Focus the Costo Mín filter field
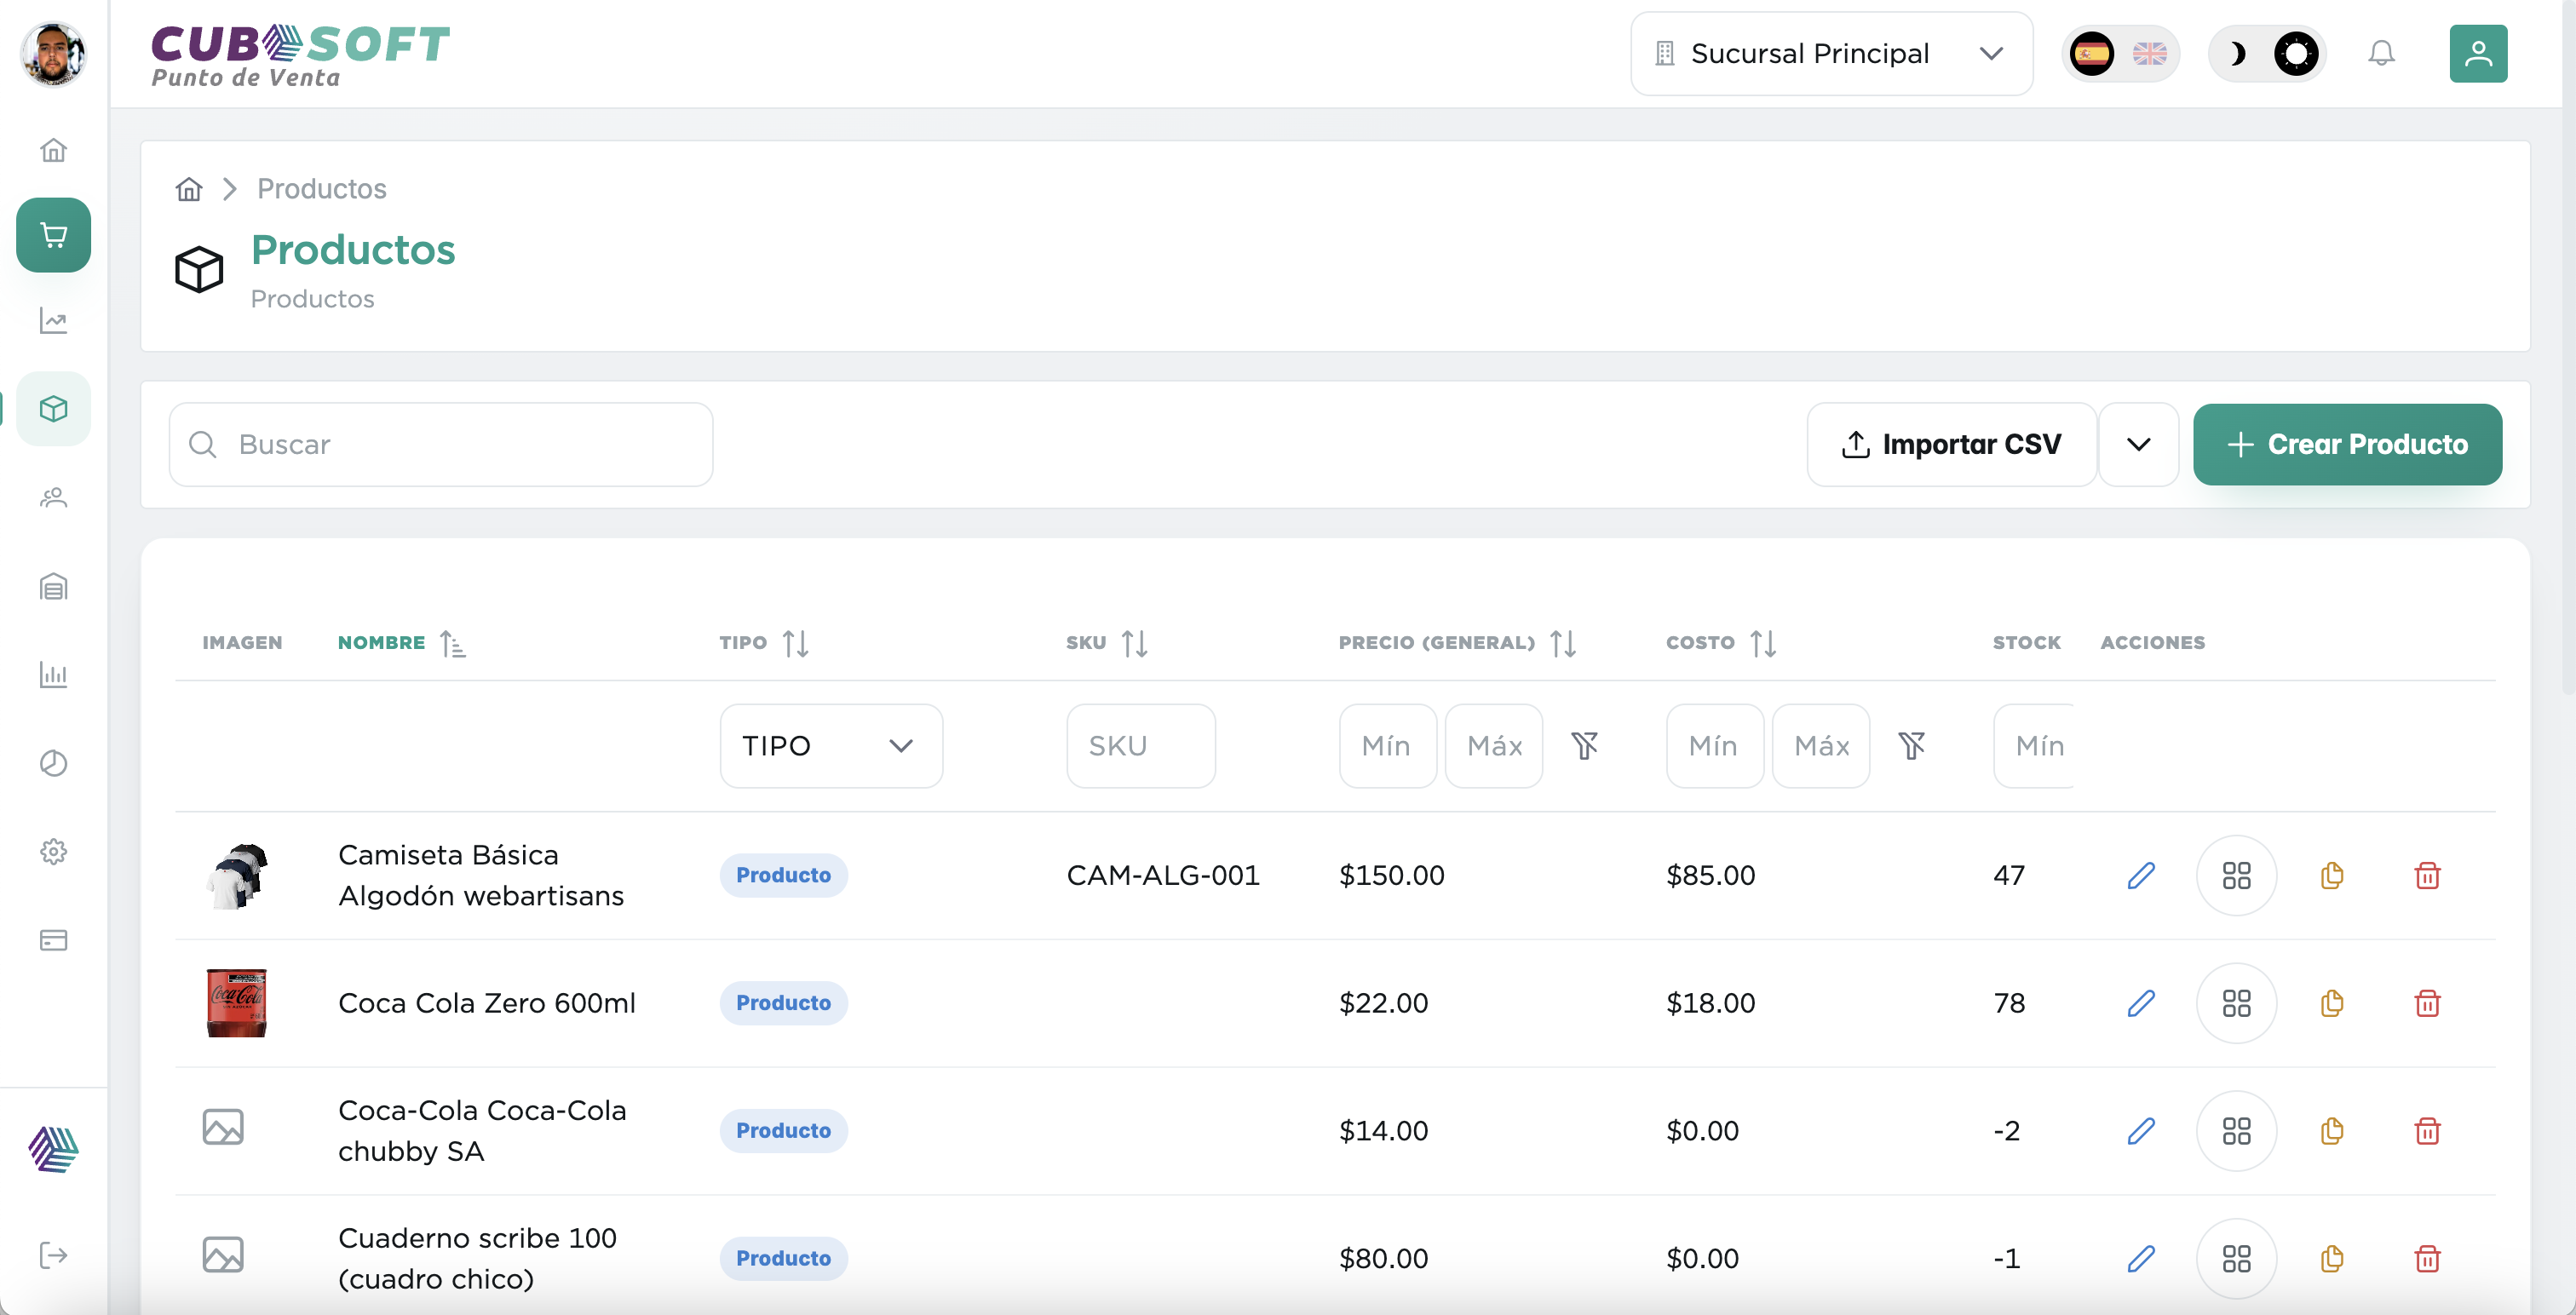The image size is (2576, 1315). pos(1714,746)
